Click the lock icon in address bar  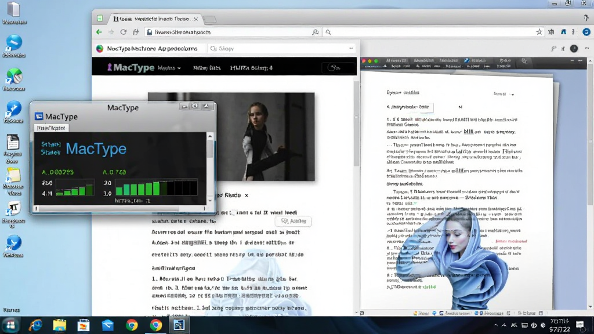pos(150,32)
